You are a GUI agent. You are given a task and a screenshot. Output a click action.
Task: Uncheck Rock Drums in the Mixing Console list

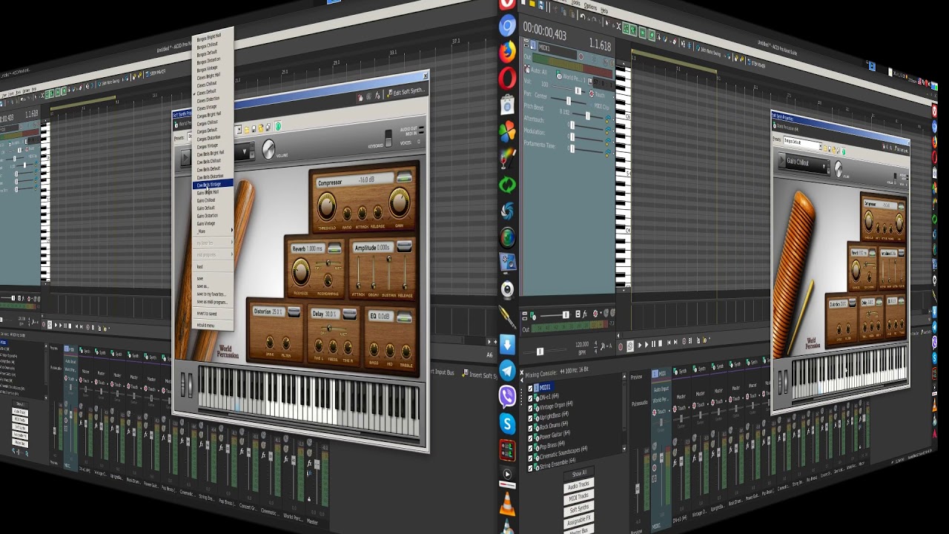click(x=531, y=427)
